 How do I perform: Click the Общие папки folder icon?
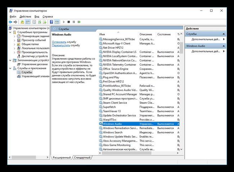pos(19,44)
